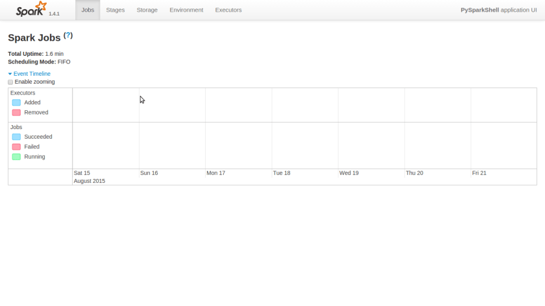
Task: Open the Jobs tab
Action: [88, 10]
